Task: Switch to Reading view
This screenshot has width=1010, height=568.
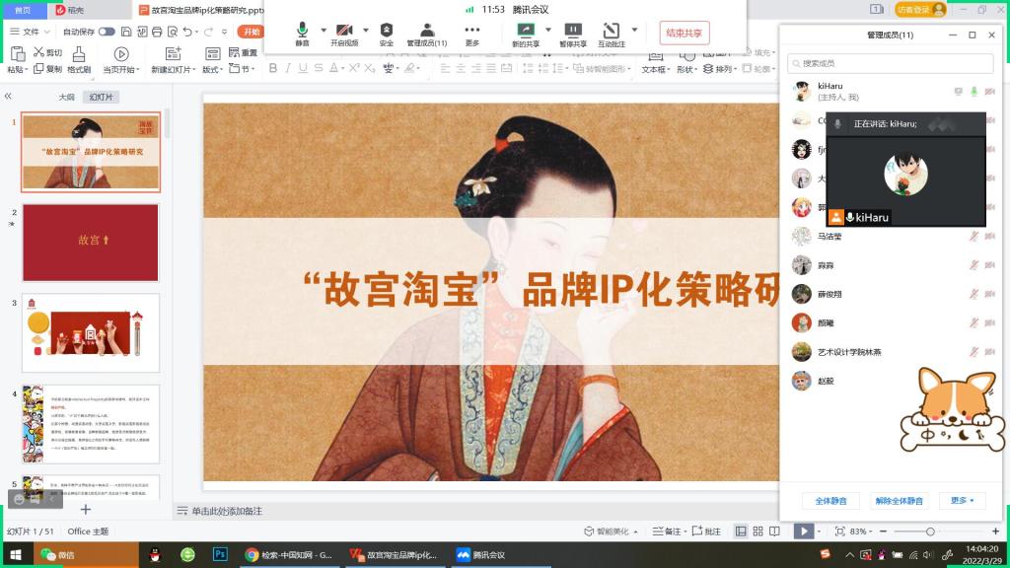Action: [x=775, y=532]
